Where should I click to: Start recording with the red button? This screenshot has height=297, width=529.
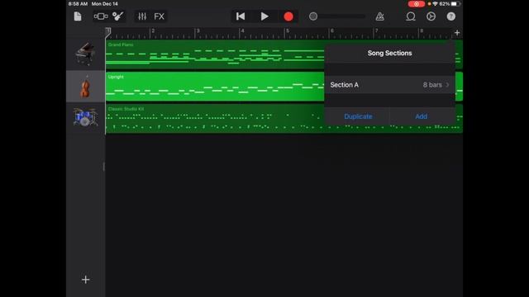click(288, 16)
